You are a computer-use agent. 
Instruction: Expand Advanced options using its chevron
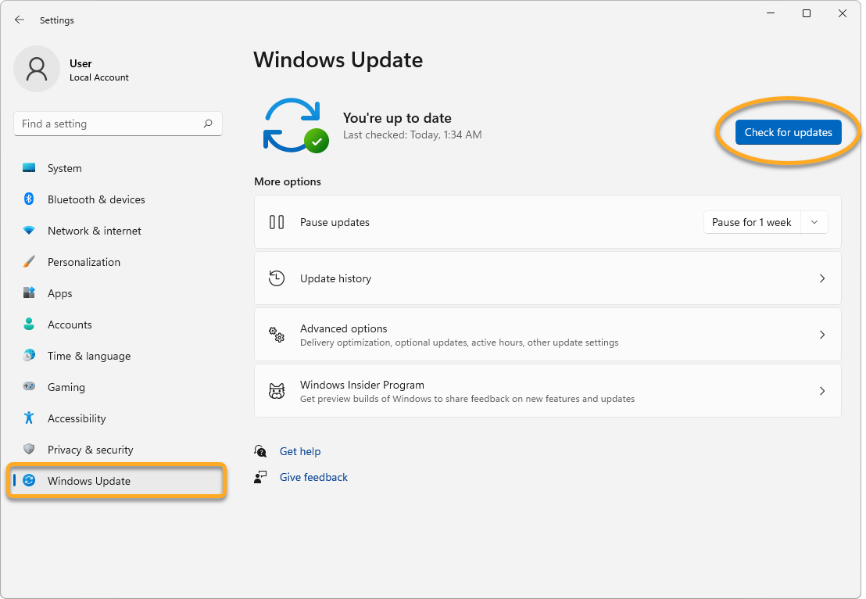pyautogui.click(x=821, y=335)
